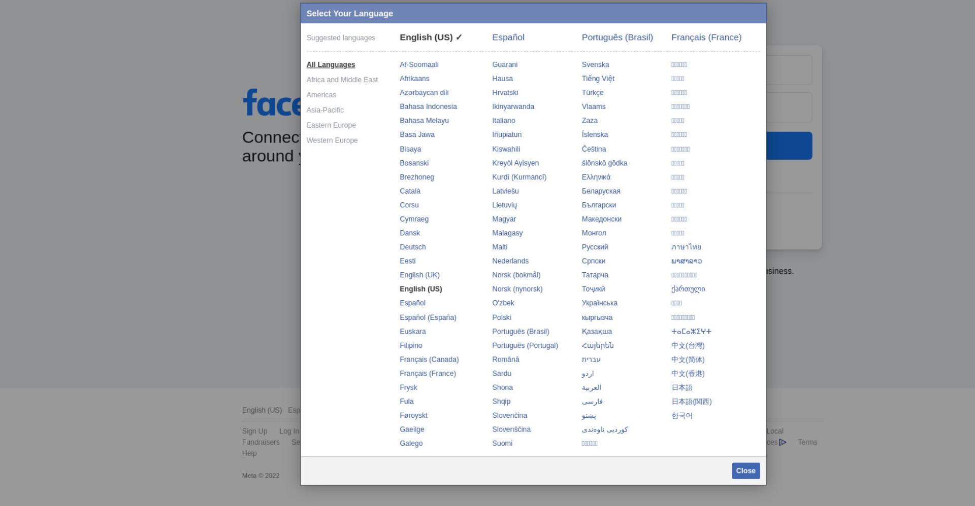Viewport: 975px width, 506px height.
Task: Choose Basa Jawa
Action: 417,134
